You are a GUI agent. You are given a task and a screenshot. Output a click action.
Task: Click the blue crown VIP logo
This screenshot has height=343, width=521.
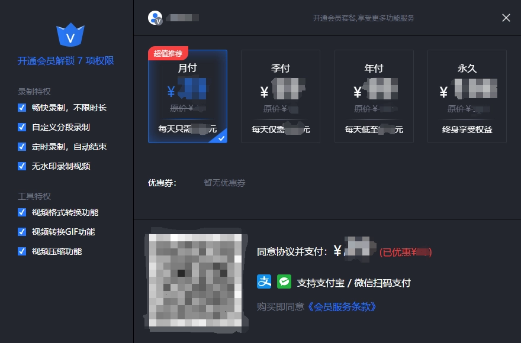click(x=70, y=35)
